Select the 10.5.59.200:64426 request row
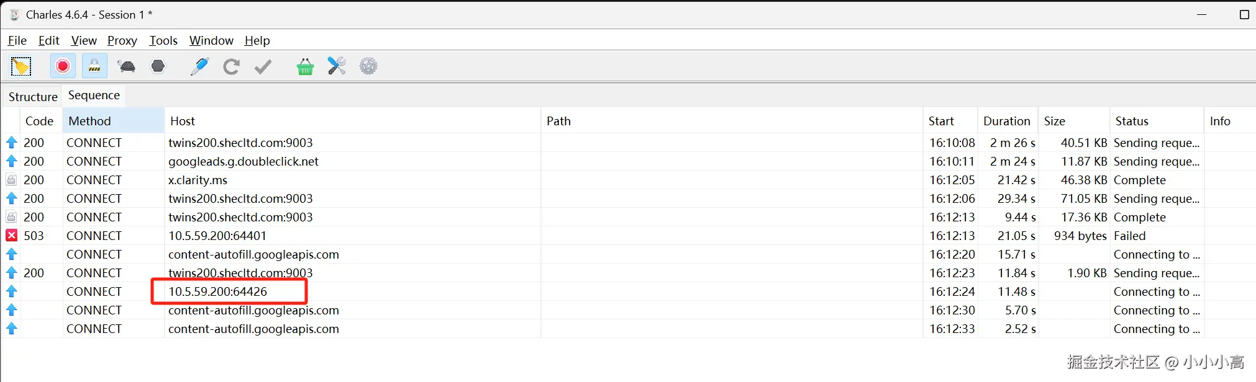The width and height of the screenshot is (1256, 382). [218, 291]
